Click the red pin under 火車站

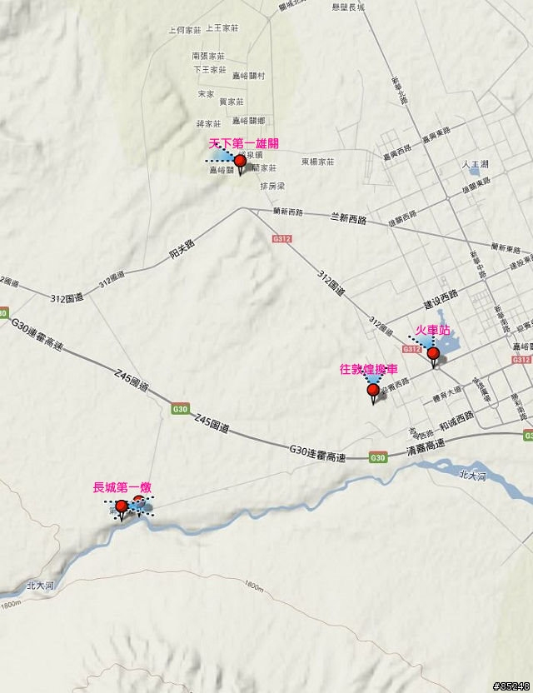click(x=433, y=354)
